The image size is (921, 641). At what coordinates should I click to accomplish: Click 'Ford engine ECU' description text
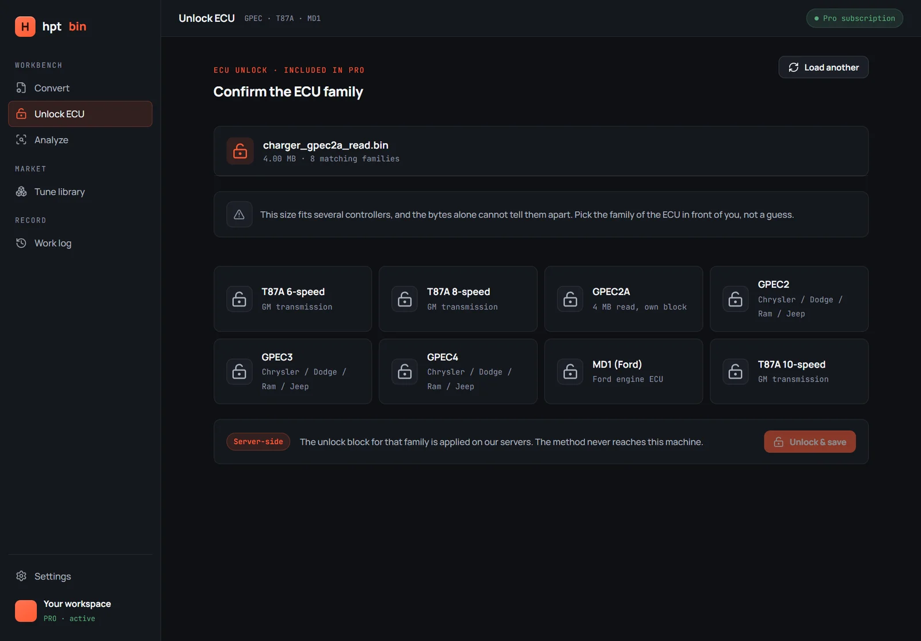[x=627, y=379]
